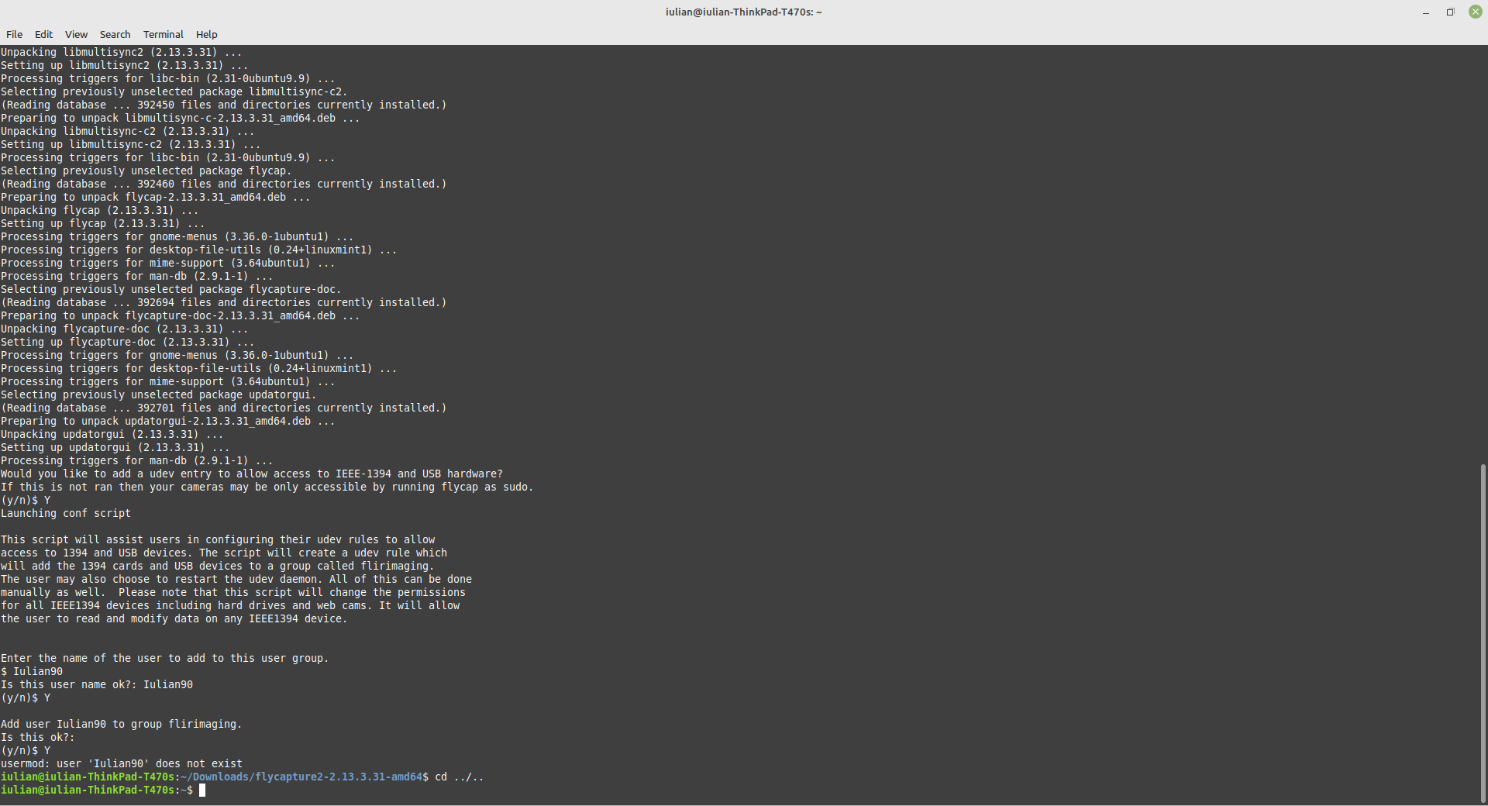Open the File menu
The width and height of the screenshot is (1488, 806).
(14, 34)
